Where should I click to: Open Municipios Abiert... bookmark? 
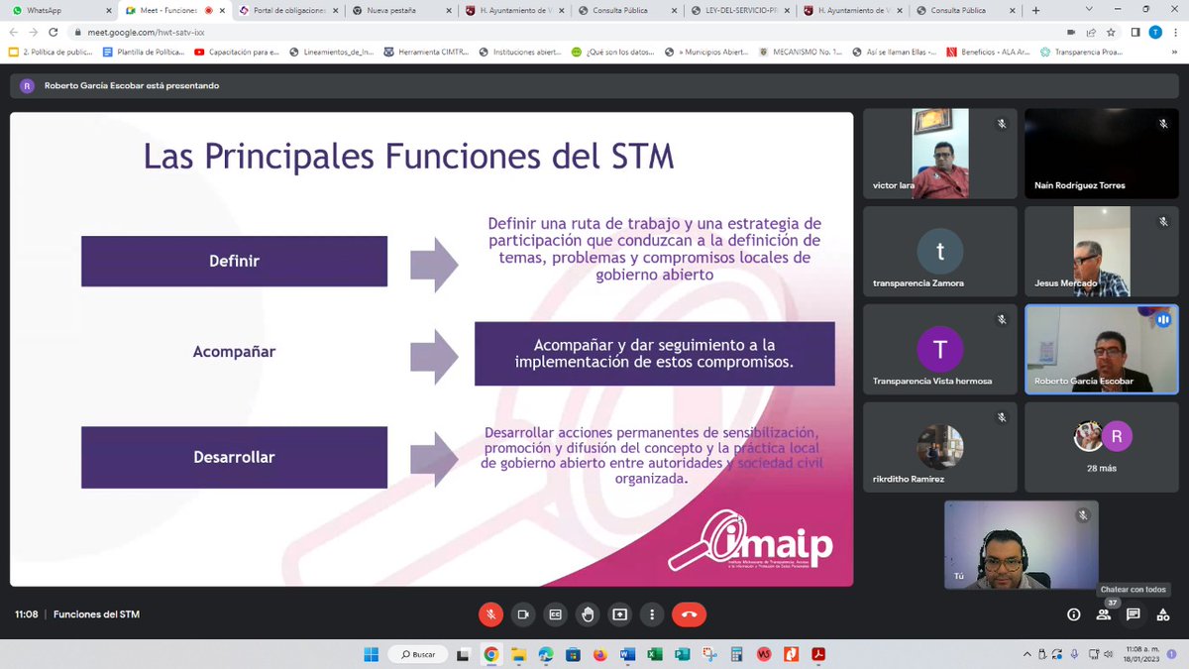[x=707, y=53]
